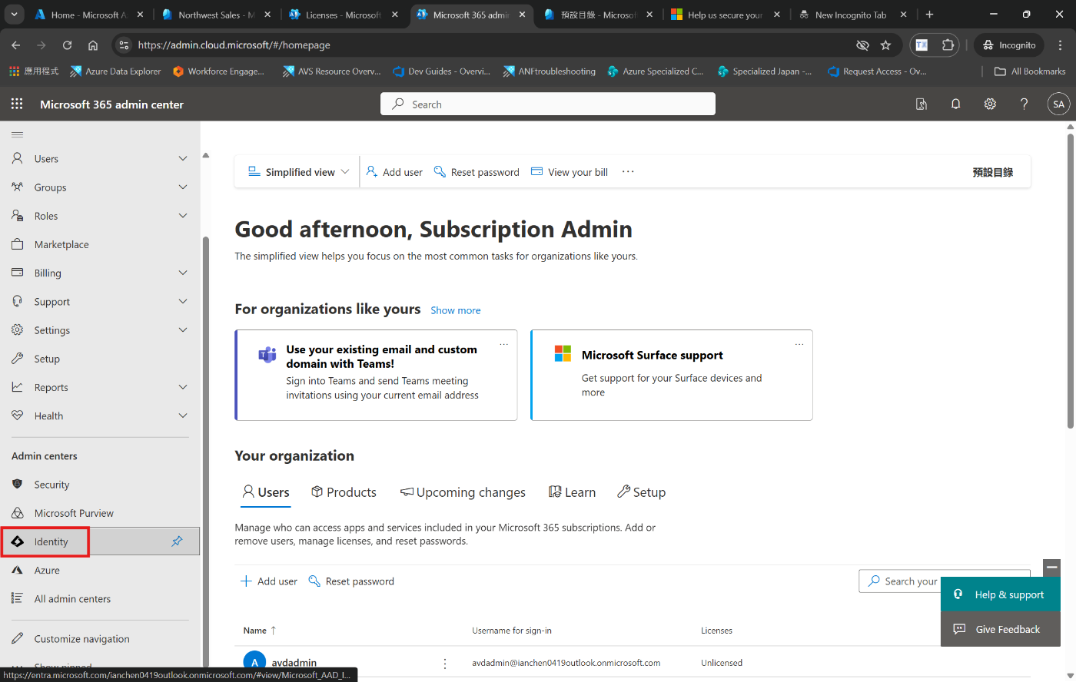Click View your bill
Image resolution: width=1076 pixels, height=682 pixels.
coord(570,172)
